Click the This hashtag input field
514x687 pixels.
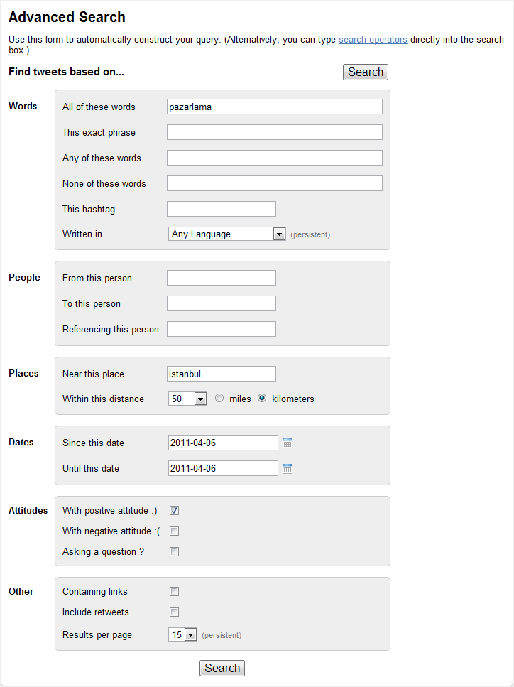point(222,209)
